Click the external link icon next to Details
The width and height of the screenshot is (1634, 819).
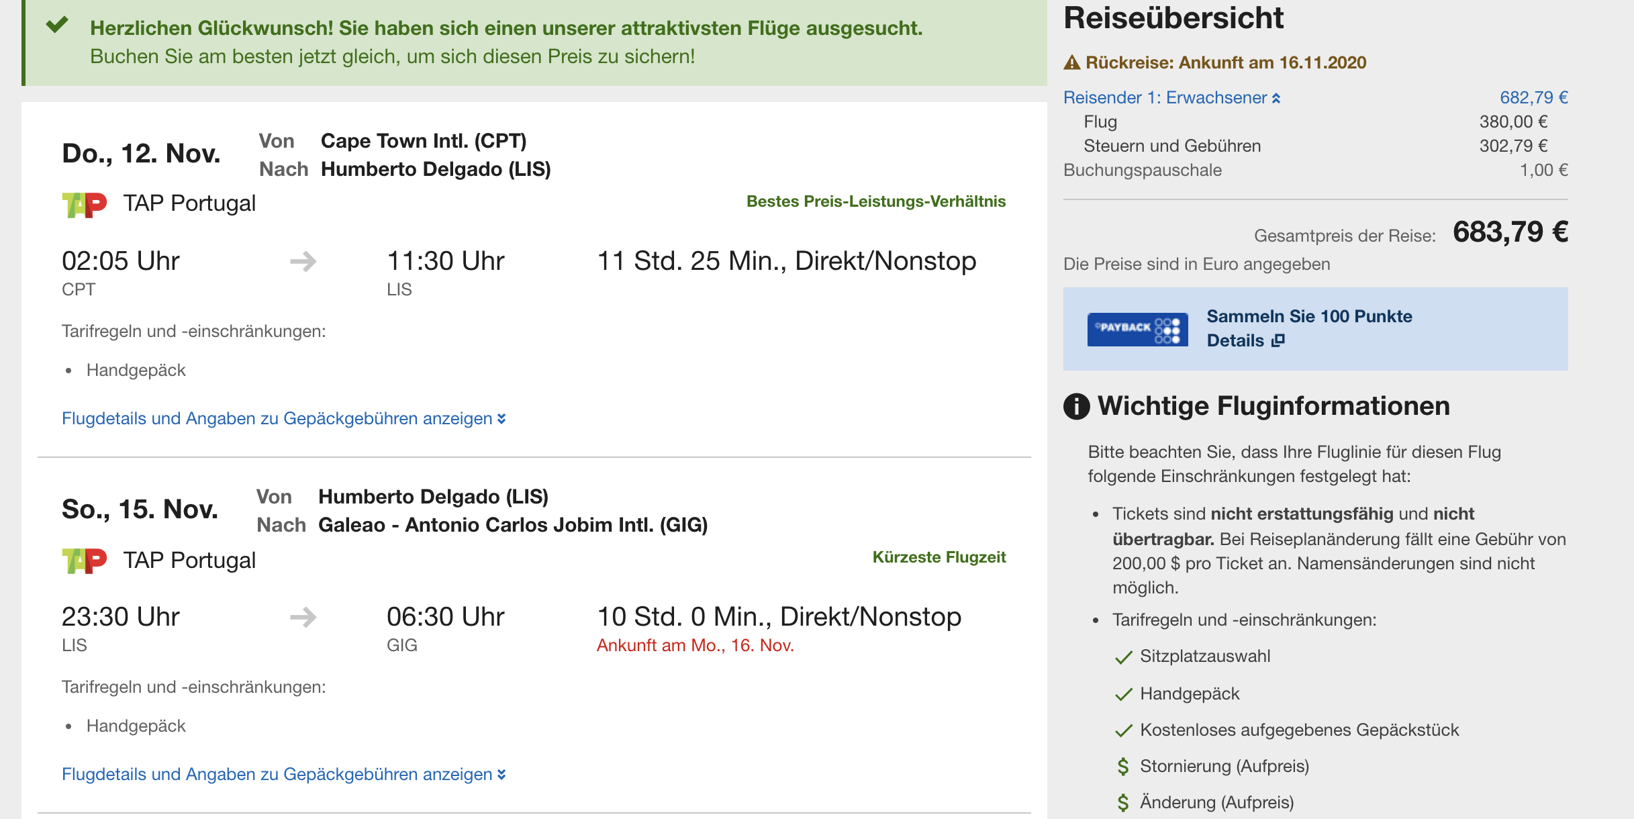pos(1278,341)
